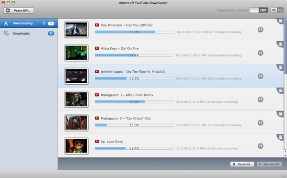
Task: Delete the Up Love Story item using trash icon
Action: (x=280, y=137)
